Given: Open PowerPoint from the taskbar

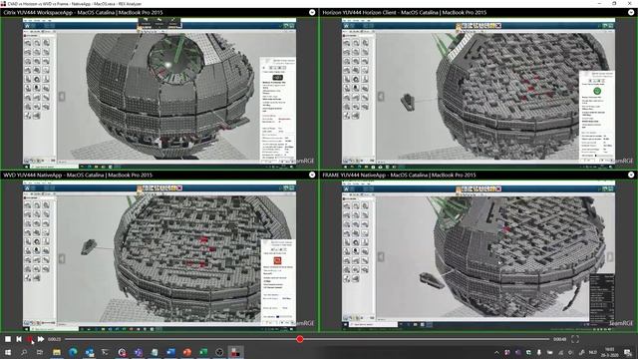Looking at the screenshot, I should (186, 352).
